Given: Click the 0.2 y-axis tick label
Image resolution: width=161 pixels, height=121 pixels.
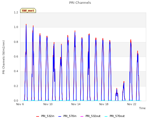Looking at the screenshot, I should click(x=16, y=86).
